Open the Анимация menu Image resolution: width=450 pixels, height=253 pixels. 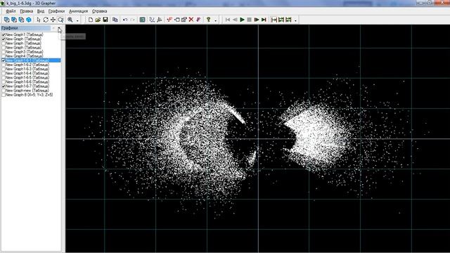78,11
